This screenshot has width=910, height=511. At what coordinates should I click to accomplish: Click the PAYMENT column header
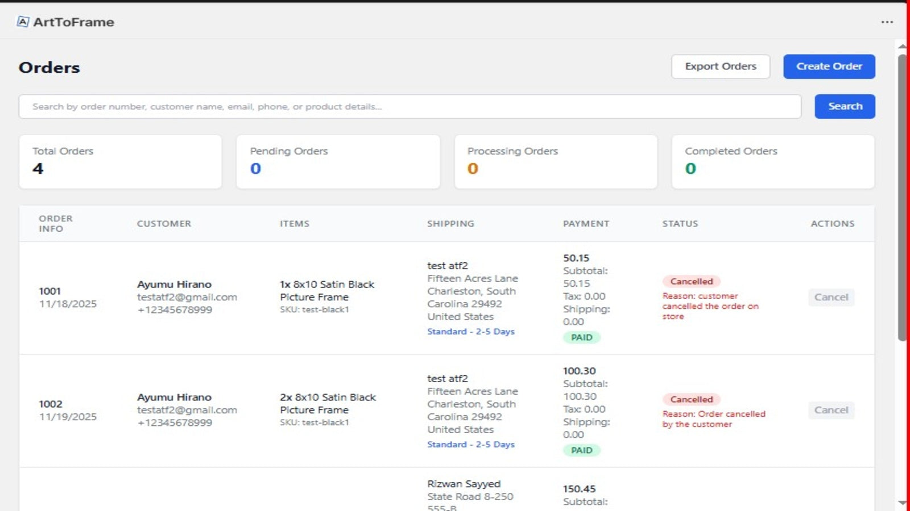[586, 224]
